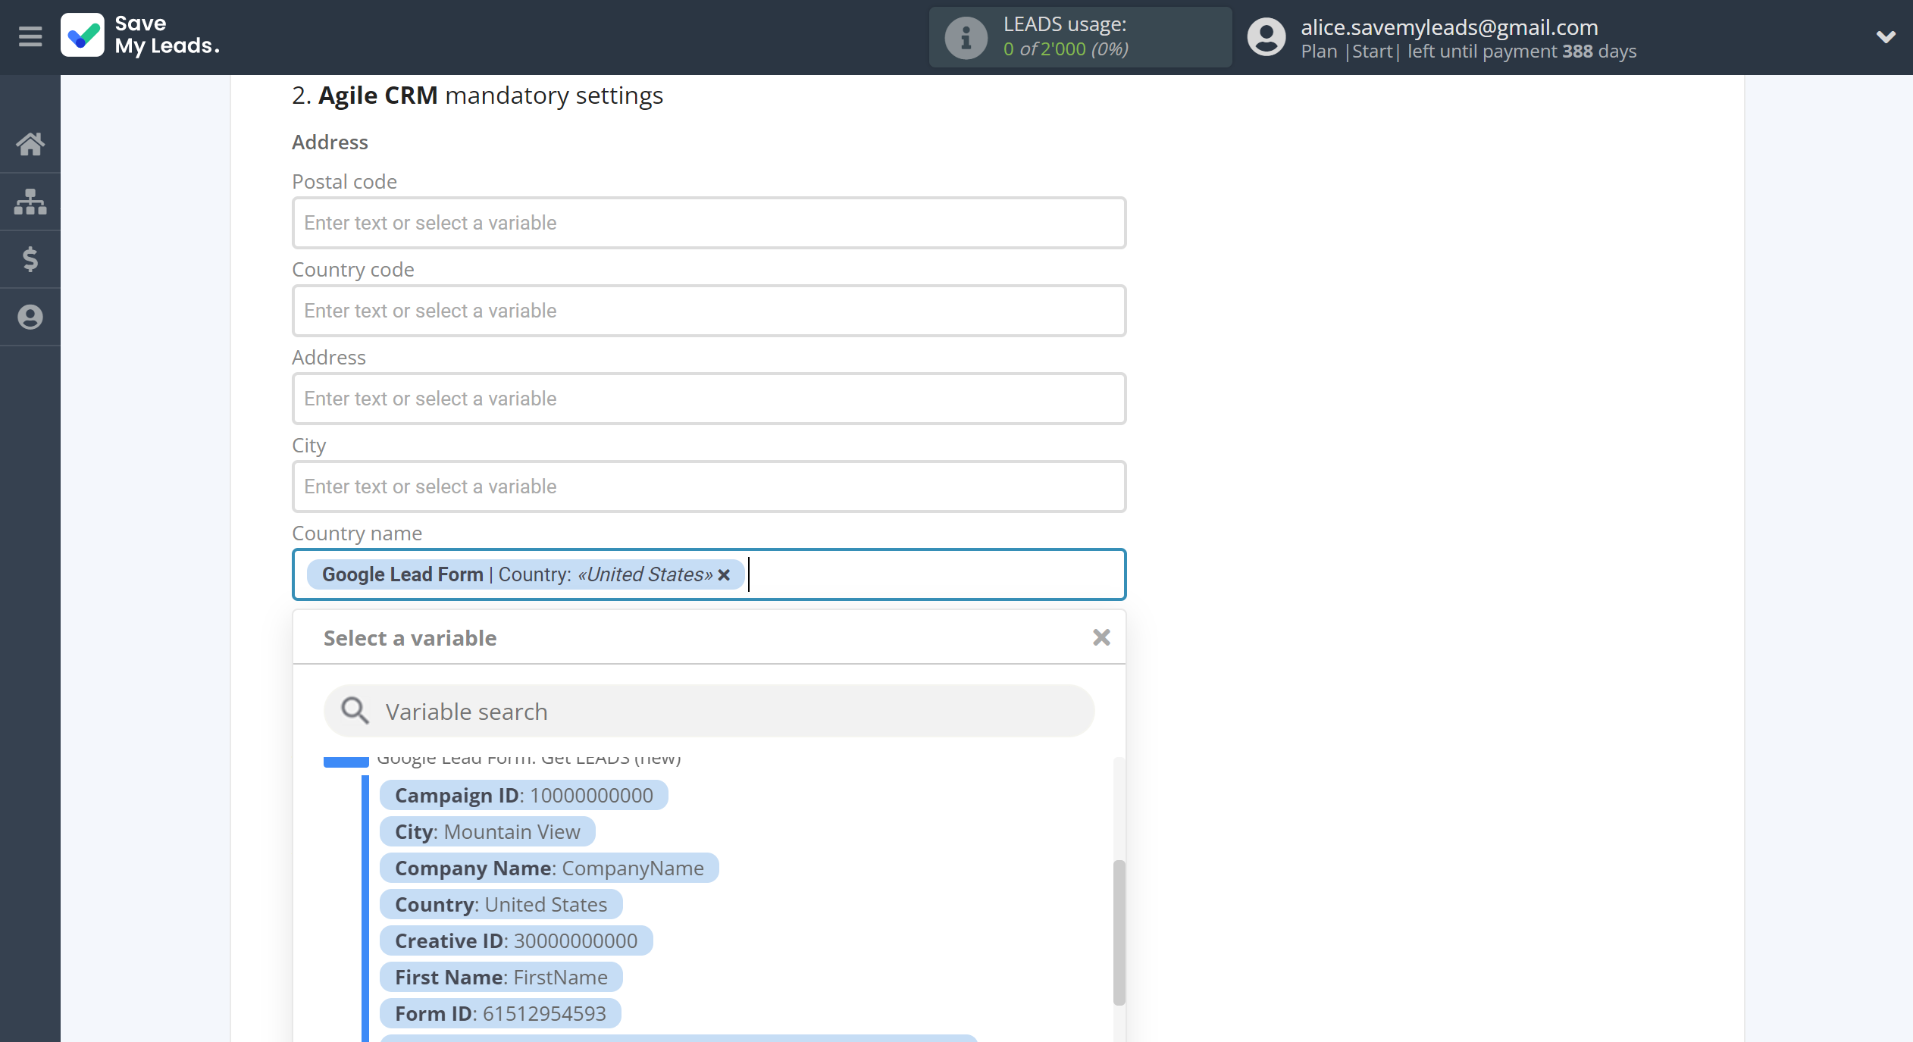Click the Address input field
1913x1042 pixels.
pyautogui.click(x=709, y=399)
